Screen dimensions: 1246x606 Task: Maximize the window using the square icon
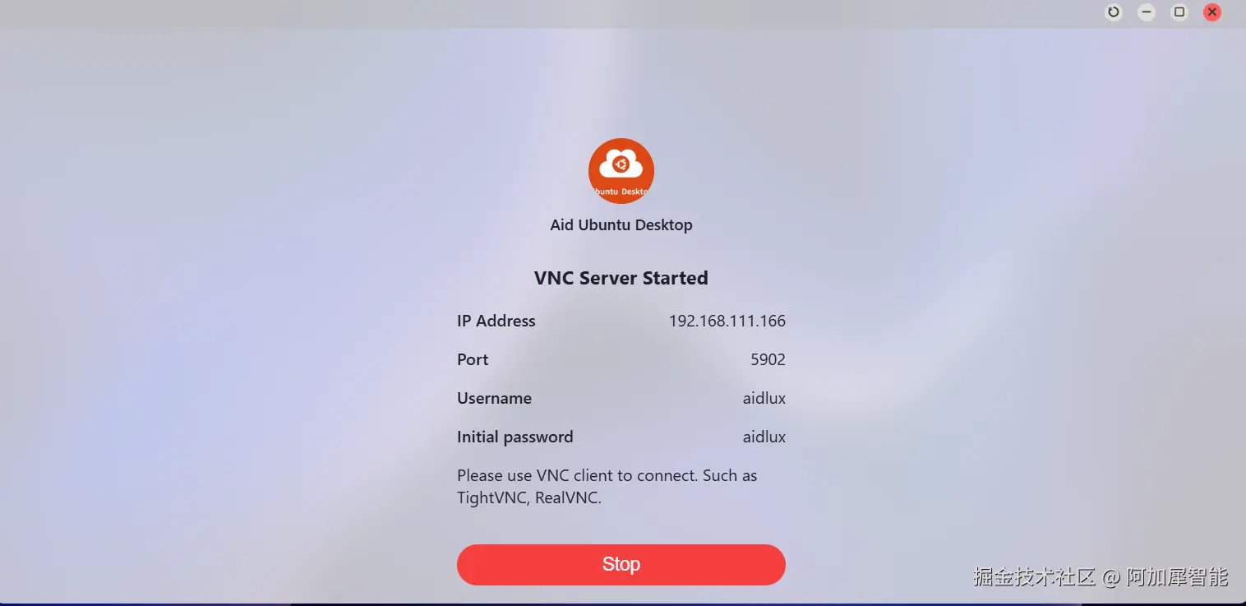point(1179,12)
